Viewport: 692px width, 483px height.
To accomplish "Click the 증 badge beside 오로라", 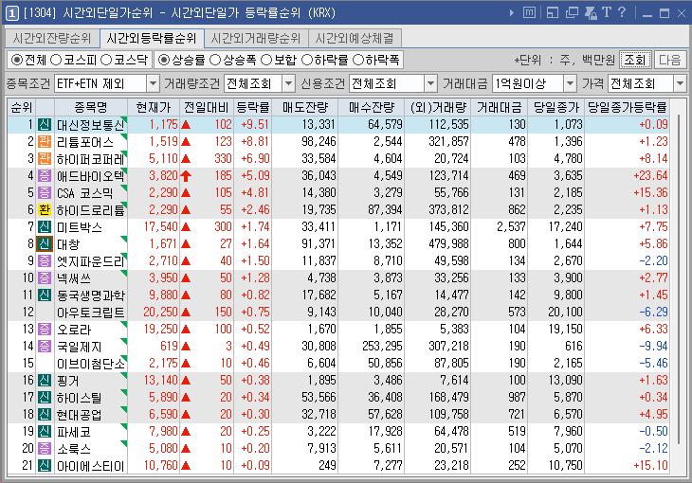I will [x=45, y=329].
